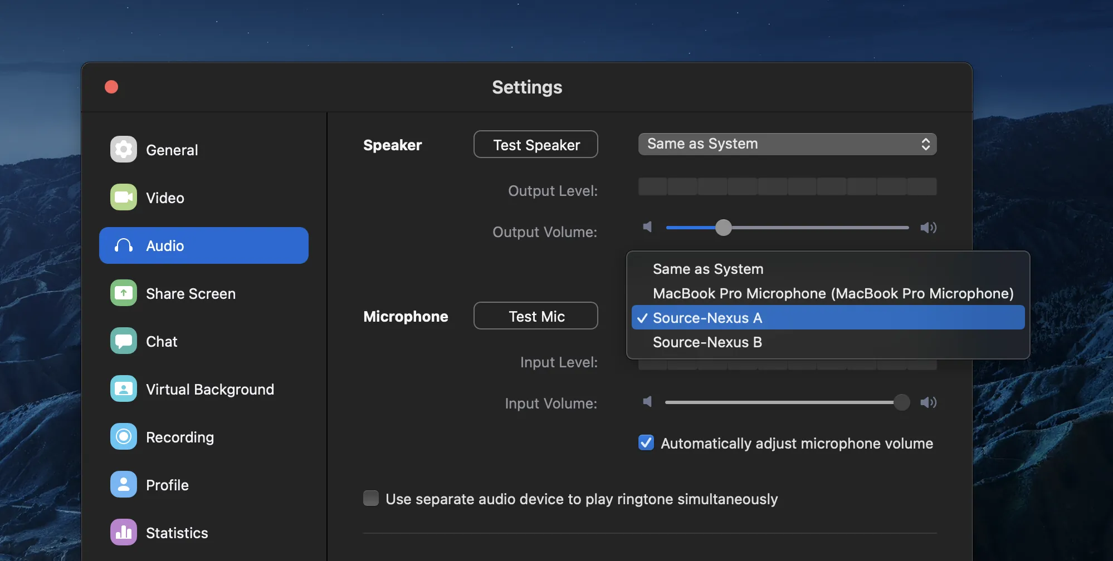The image size is (1113, 561).
Task: Click the Microphone label text
Action: click(x=406, y=317)
